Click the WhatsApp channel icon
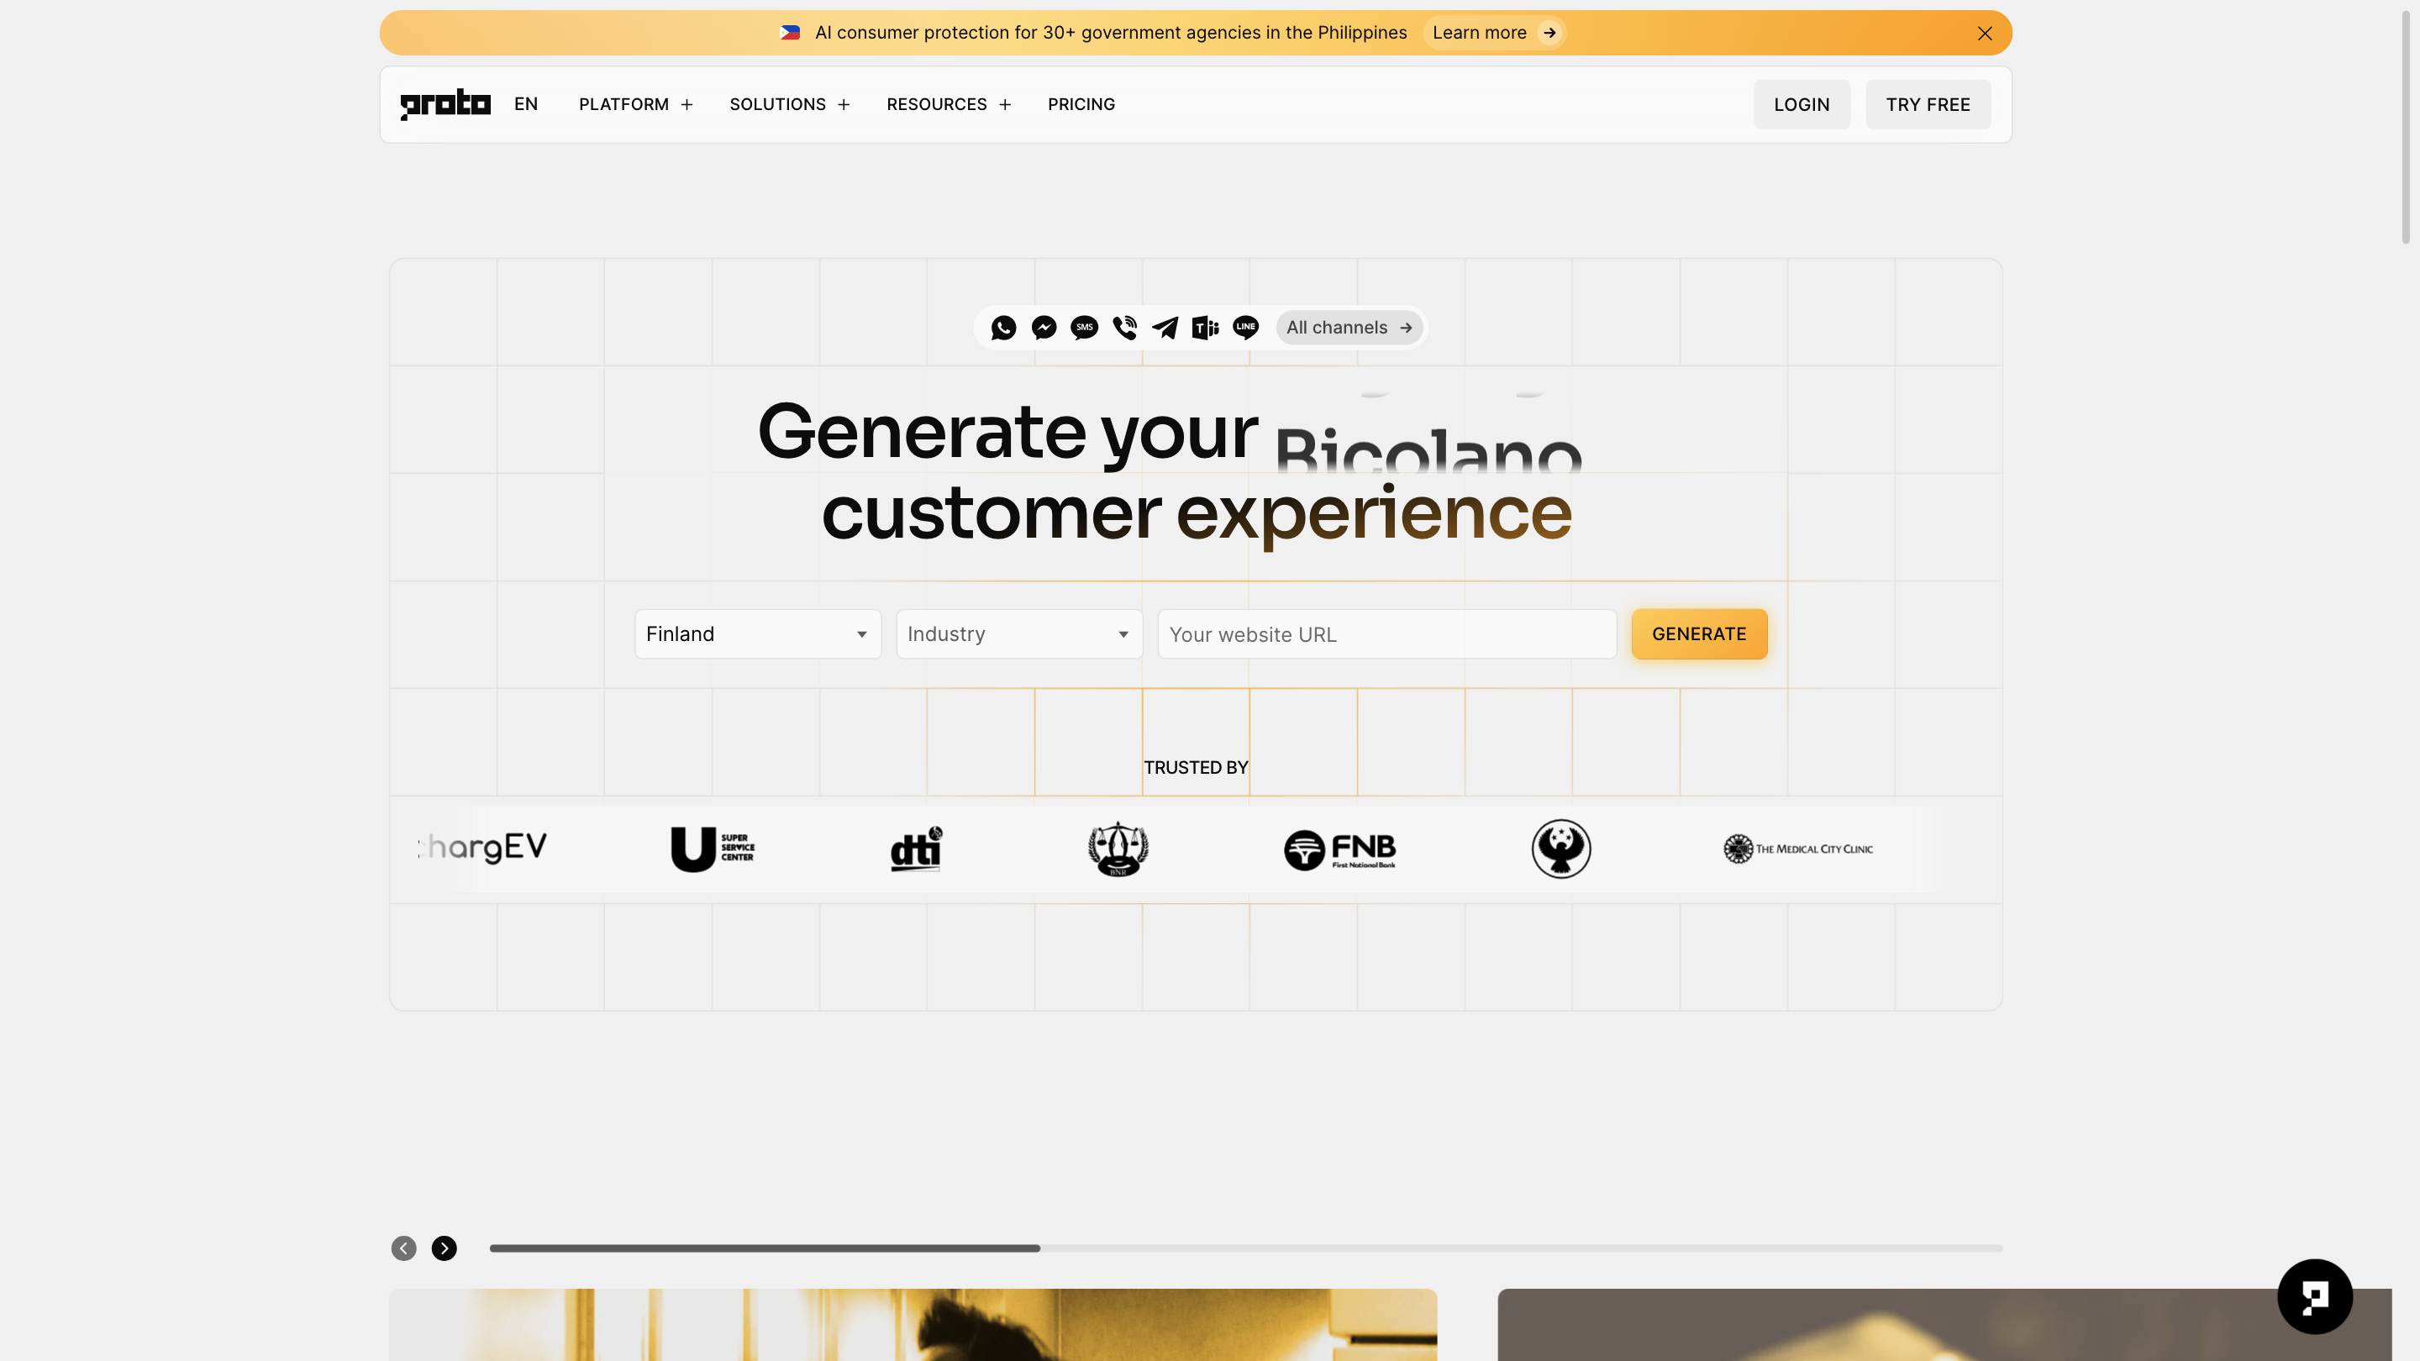 click(x=1003, y=328)
